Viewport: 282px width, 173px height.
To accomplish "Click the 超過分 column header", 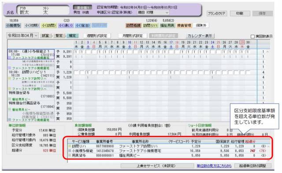I will pos(250,142).
